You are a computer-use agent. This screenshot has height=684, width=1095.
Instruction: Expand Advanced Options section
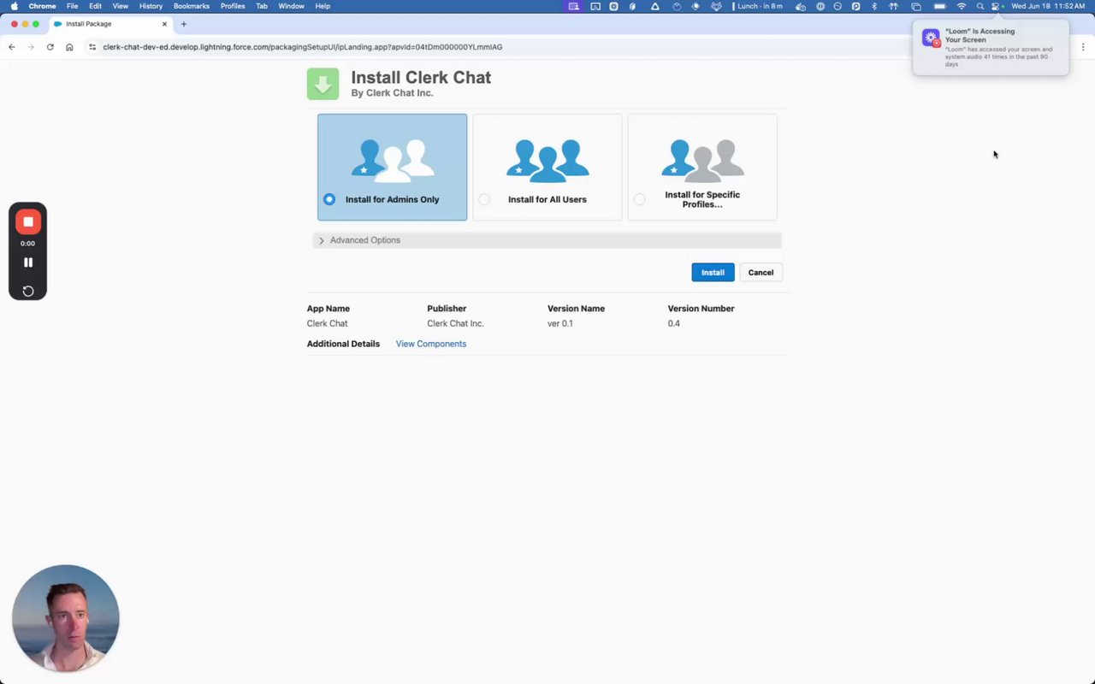pyautogui.click(x=547, y=240)
